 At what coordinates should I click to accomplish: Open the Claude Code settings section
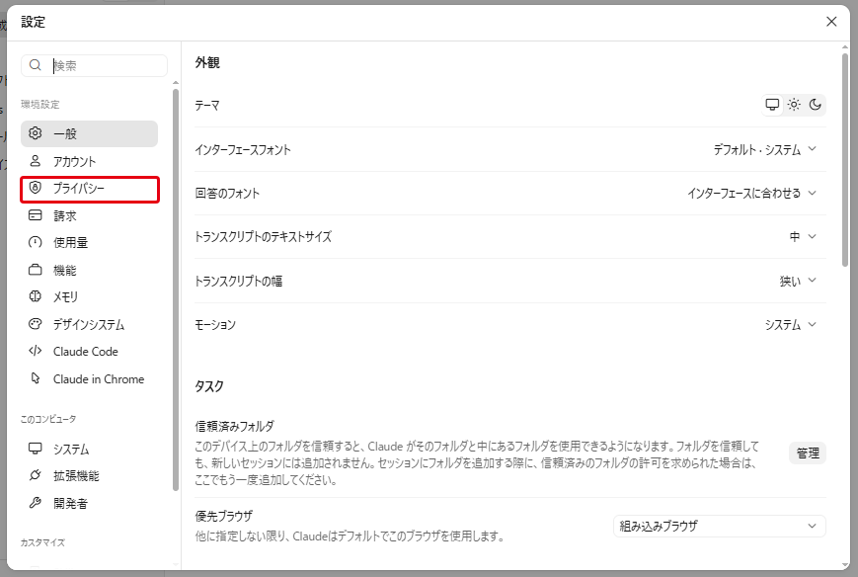click(x=89, y=352)
